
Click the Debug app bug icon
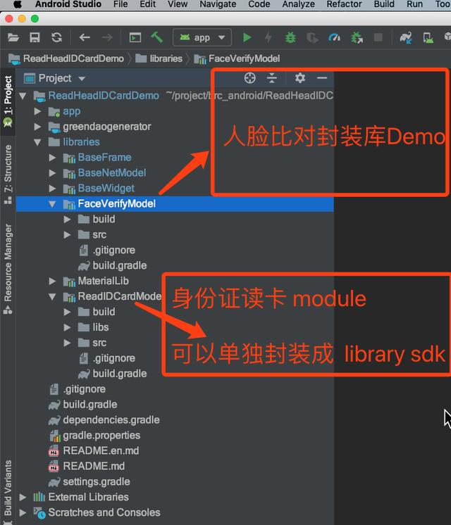[x=290, y=37]
